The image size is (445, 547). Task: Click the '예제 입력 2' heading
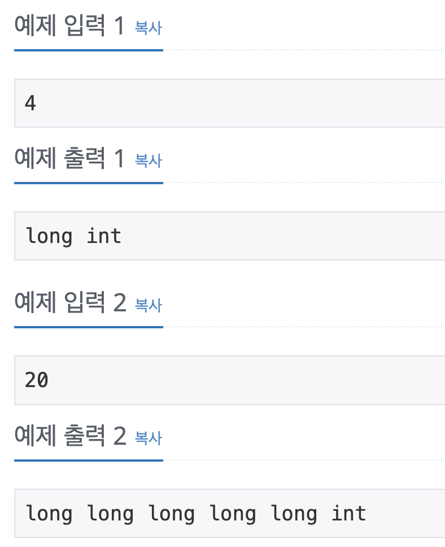(70, 302)
